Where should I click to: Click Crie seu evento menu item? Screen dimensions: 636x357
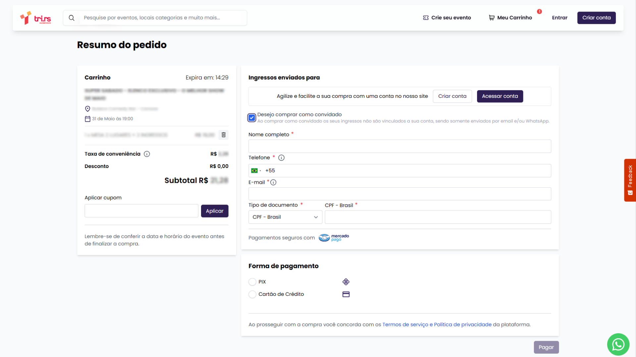pyautogui.click(x=447, y=18)
